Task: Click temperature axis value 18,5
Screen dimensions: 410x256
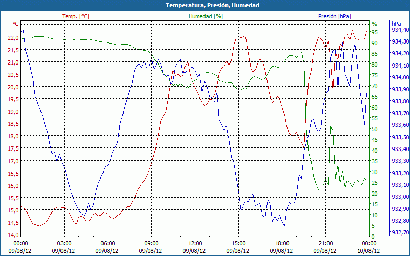Action: tap(13, 124)
